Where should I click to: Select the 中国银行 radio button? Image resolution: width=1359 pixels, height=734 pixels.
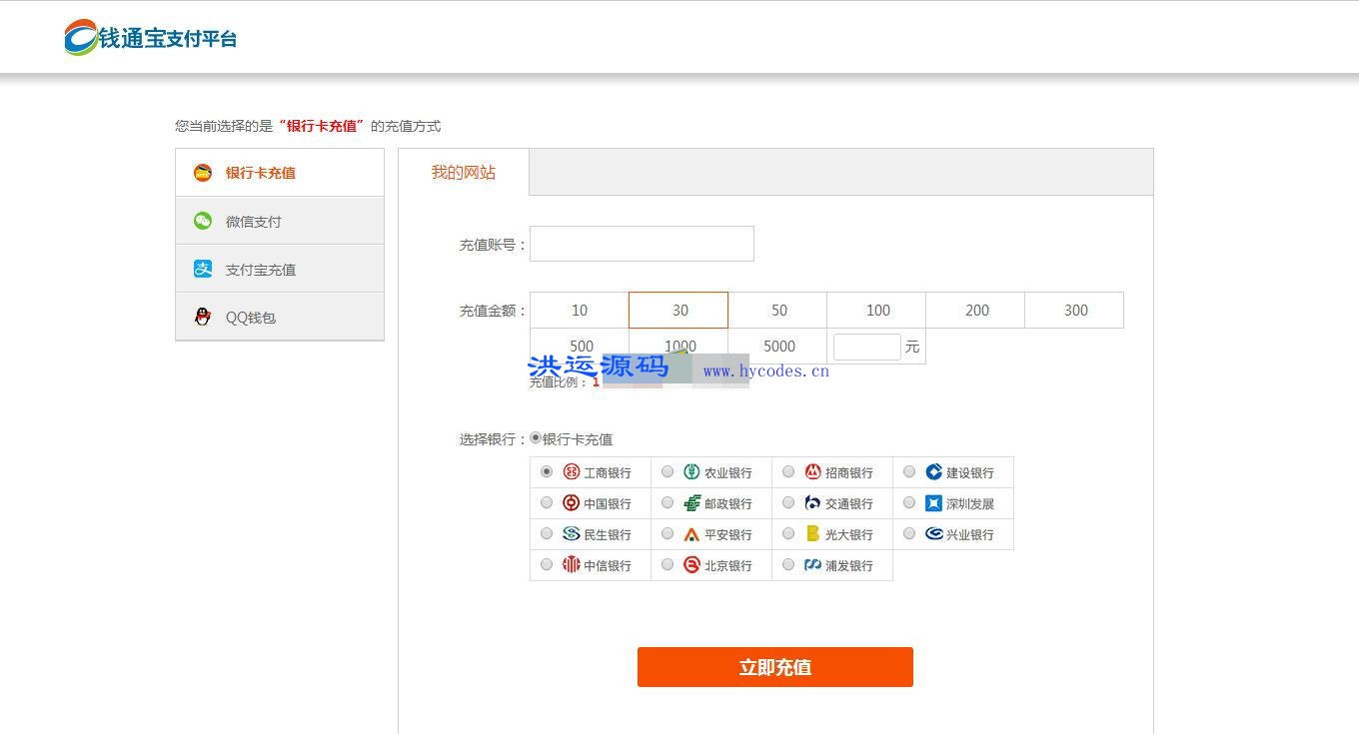tap(547, 502)
